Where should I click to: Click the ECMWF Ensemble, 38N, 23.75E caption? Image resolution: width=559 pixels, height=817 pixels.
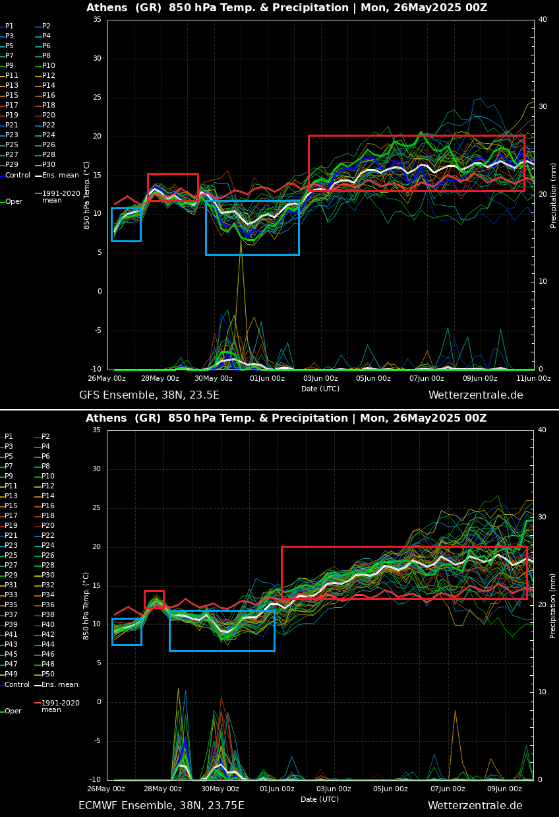[x=161, y=806]
